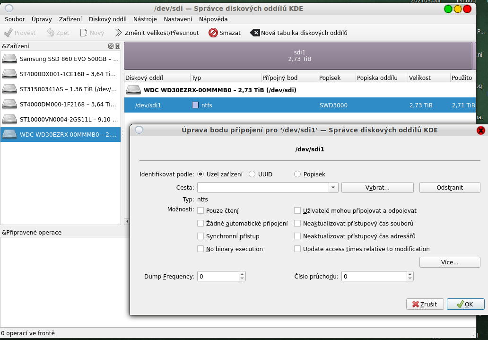Click the Vybrat... button

point(377,188)
